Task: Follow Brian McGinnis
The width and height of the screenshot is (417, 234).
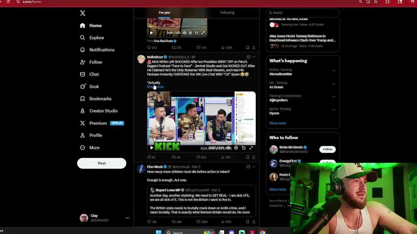Action: (x=327, y=149)
